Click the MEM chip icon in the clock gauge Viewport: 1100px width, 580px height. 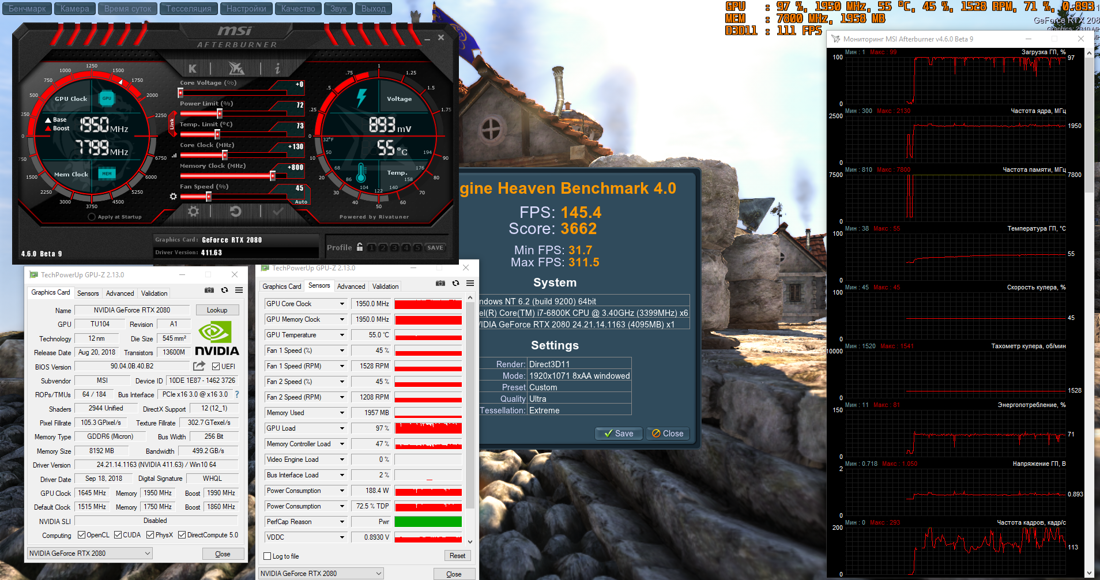[107, 174]
